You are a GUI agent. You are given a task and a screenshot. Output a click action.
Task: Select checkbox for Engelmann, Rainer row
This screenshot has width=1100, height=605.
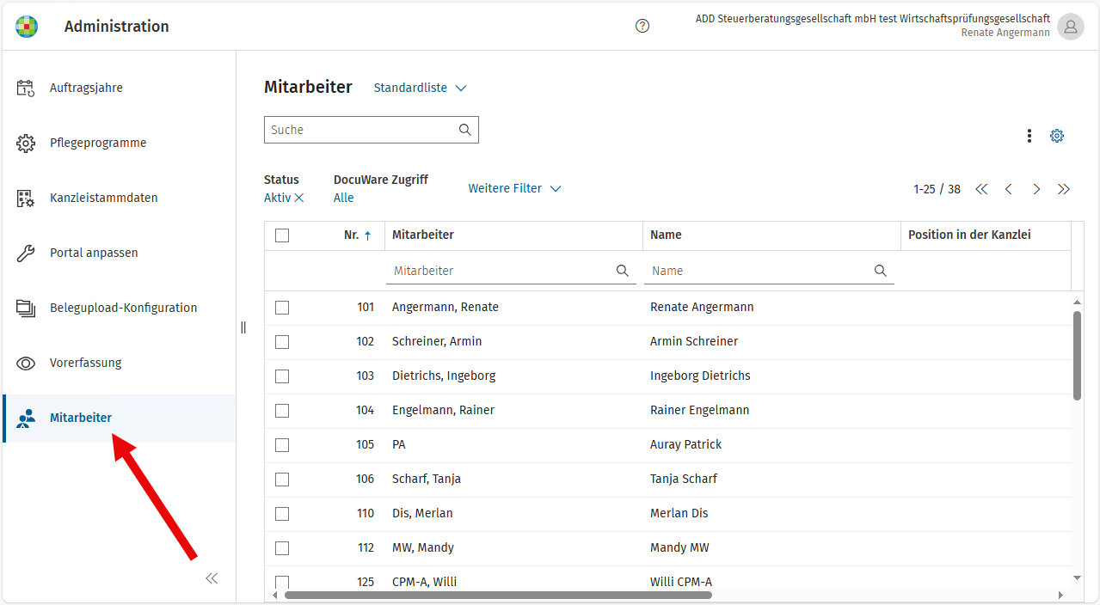282,411
